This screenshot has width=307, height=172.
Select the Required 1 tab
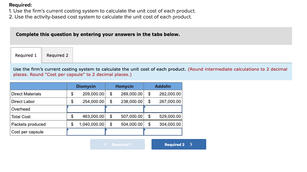[26, 55]
